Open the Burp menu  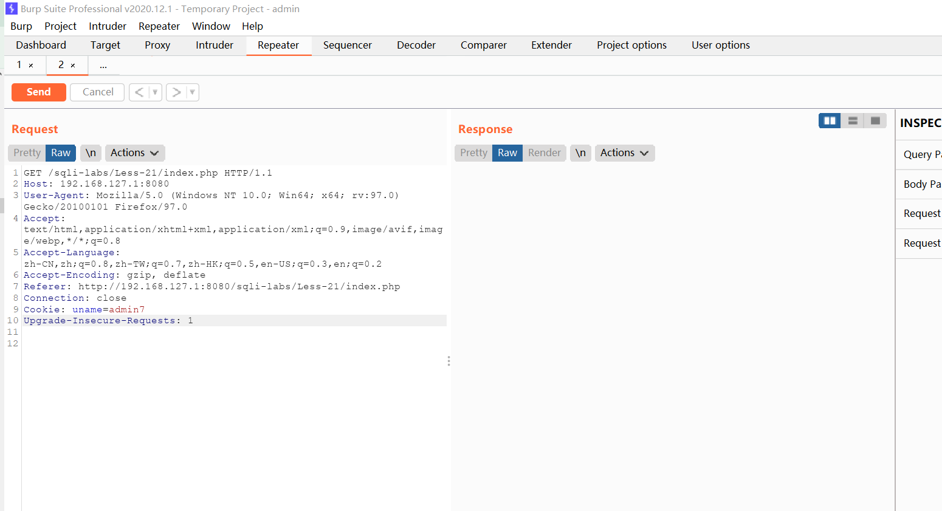coord(21,26)
